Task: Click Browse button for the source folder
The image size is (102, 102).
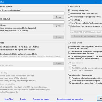Action: tap(59, 17)
